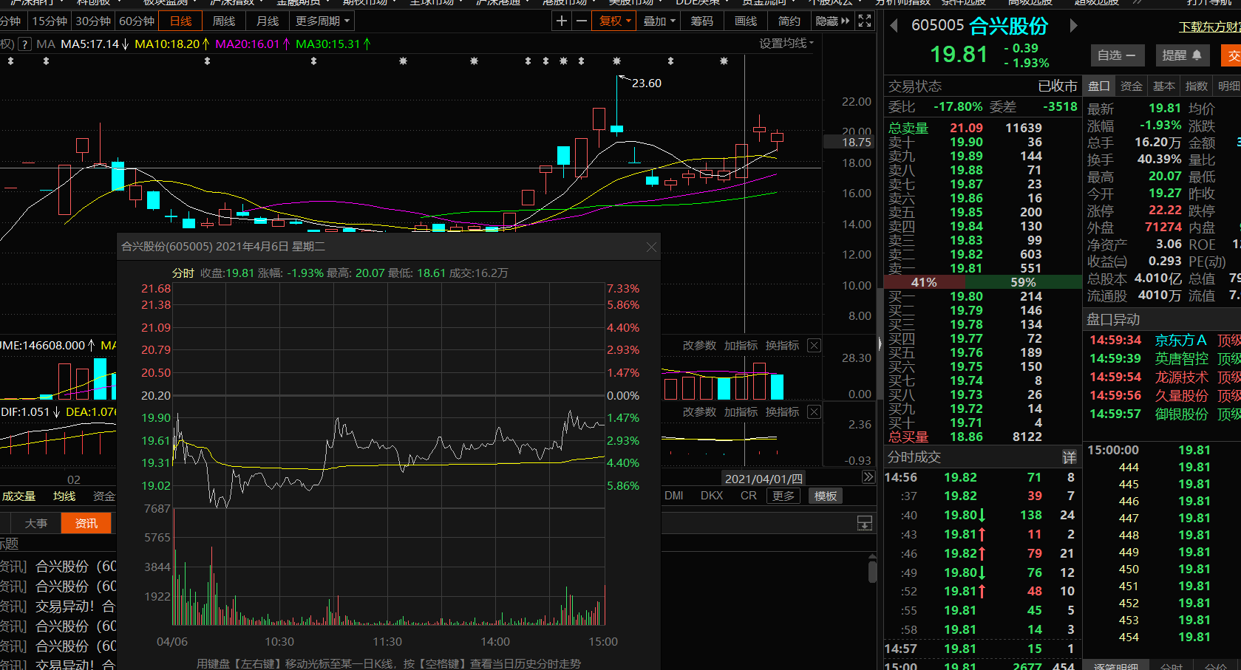Click 英唐智控 in 盘口异动 list
1241x670 pixels.
[1181, 358]
